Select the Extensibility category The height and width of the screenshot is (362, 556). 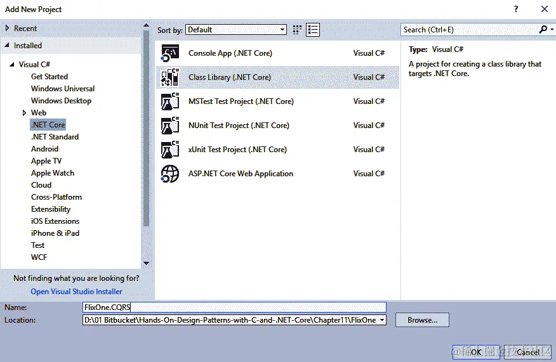tap(51, 209)
